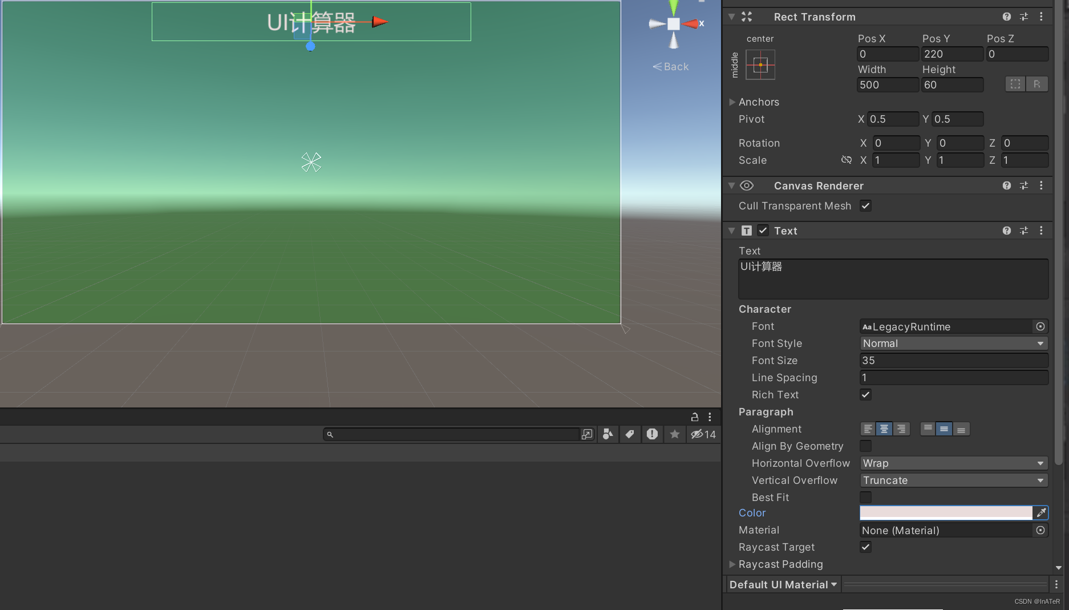The width and height of the screenshot is (1069, 610).
Task: Toggle the uniform scale link icon
Action: coord(847,160)
